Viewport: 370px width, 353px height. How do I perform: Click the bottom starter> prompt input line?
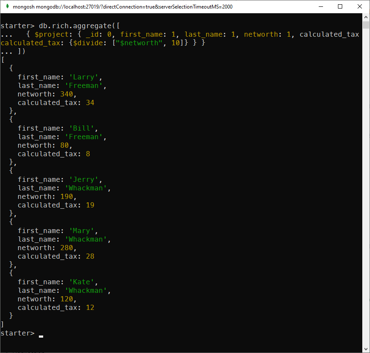point(22,333)
